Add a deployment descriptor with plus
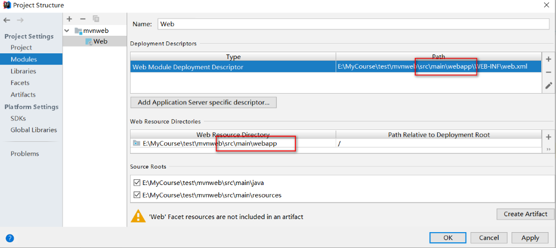The height and width of the screenshot is (248, 556). (549, 59)
